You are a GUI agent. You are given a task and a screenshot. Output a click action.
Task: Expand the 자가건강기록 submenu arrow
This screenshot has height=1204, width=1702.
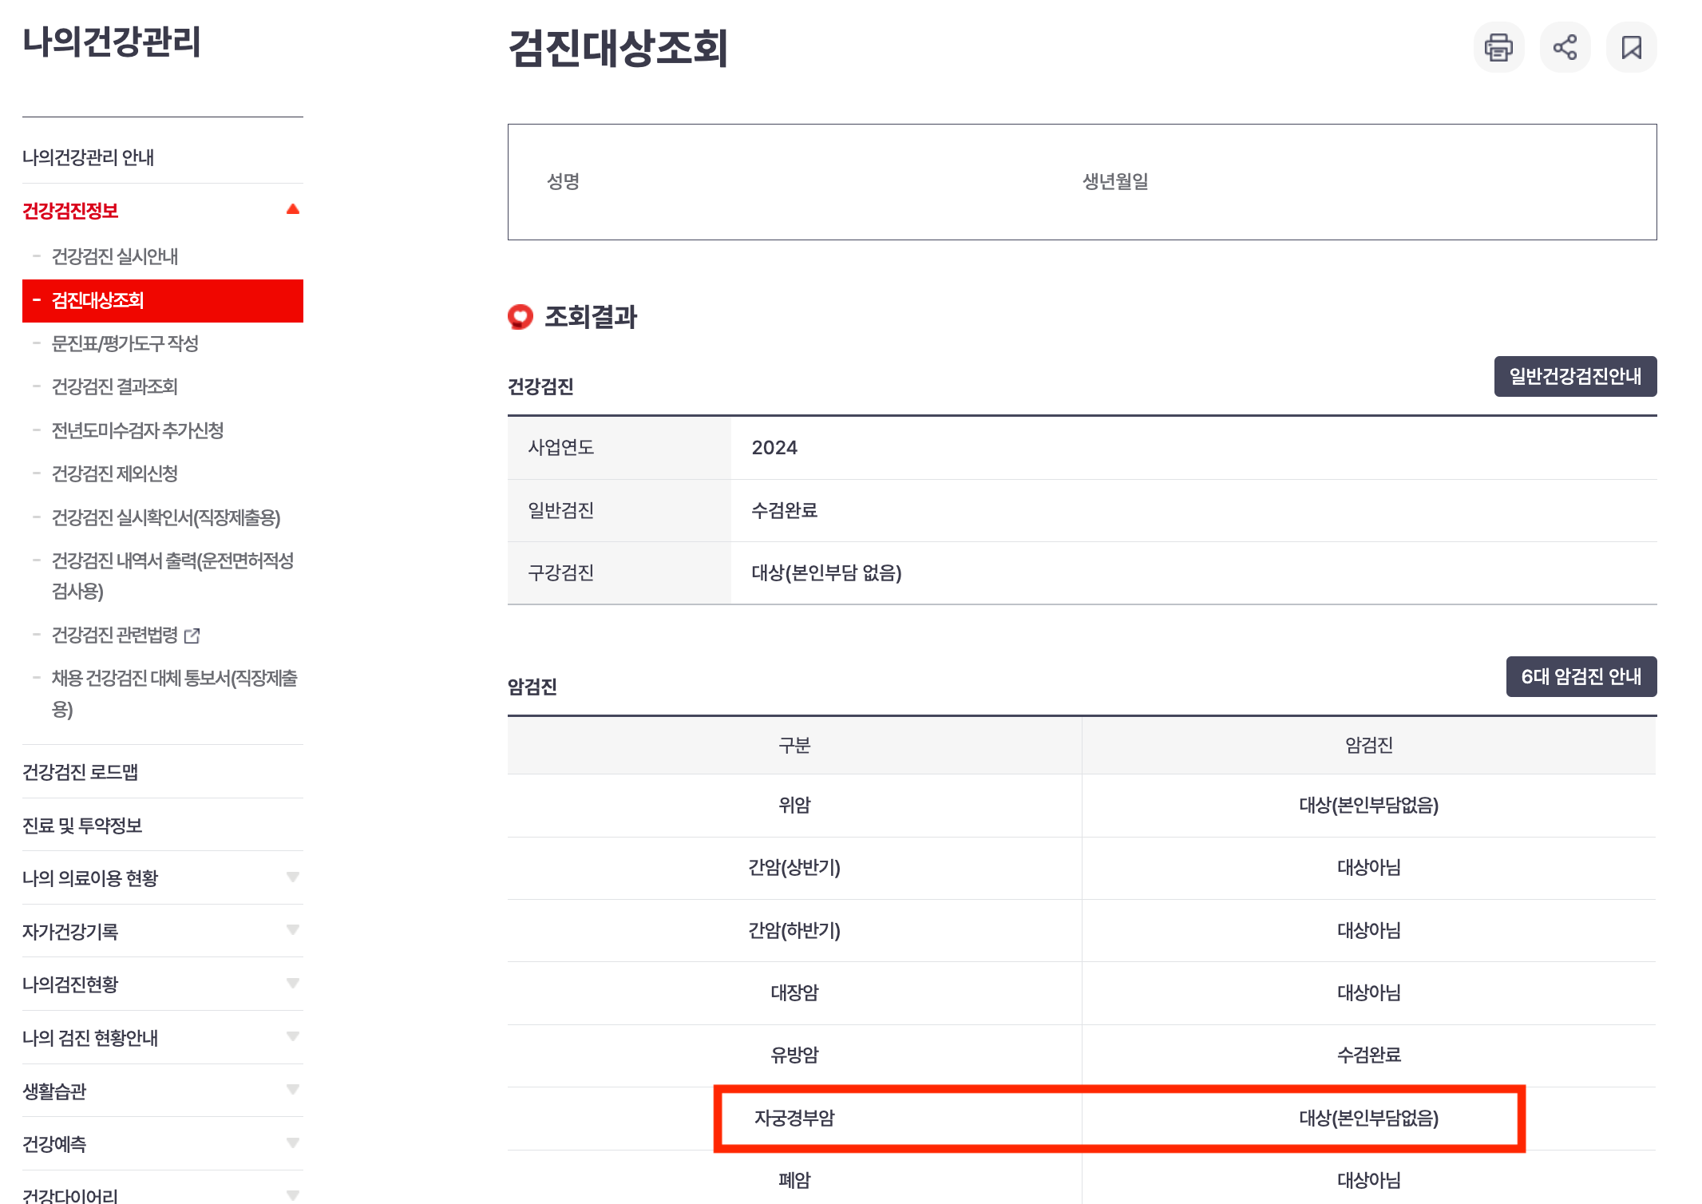(x=293, y=930)
